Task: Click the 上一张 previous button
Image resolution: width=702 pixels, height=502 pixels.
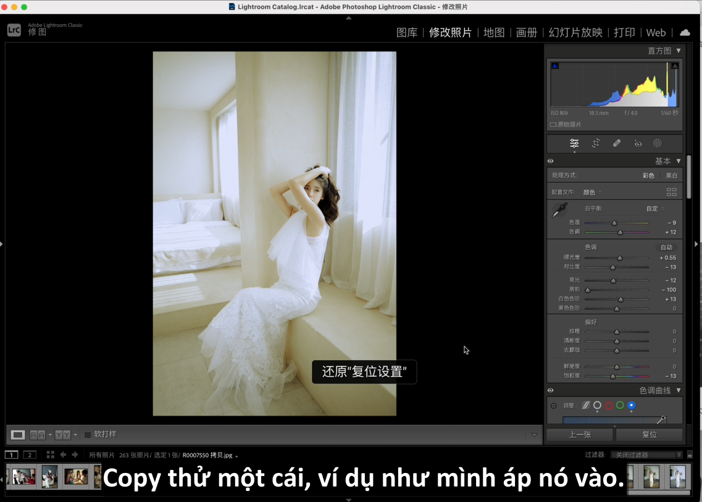Action: click(x=580, y=434)
